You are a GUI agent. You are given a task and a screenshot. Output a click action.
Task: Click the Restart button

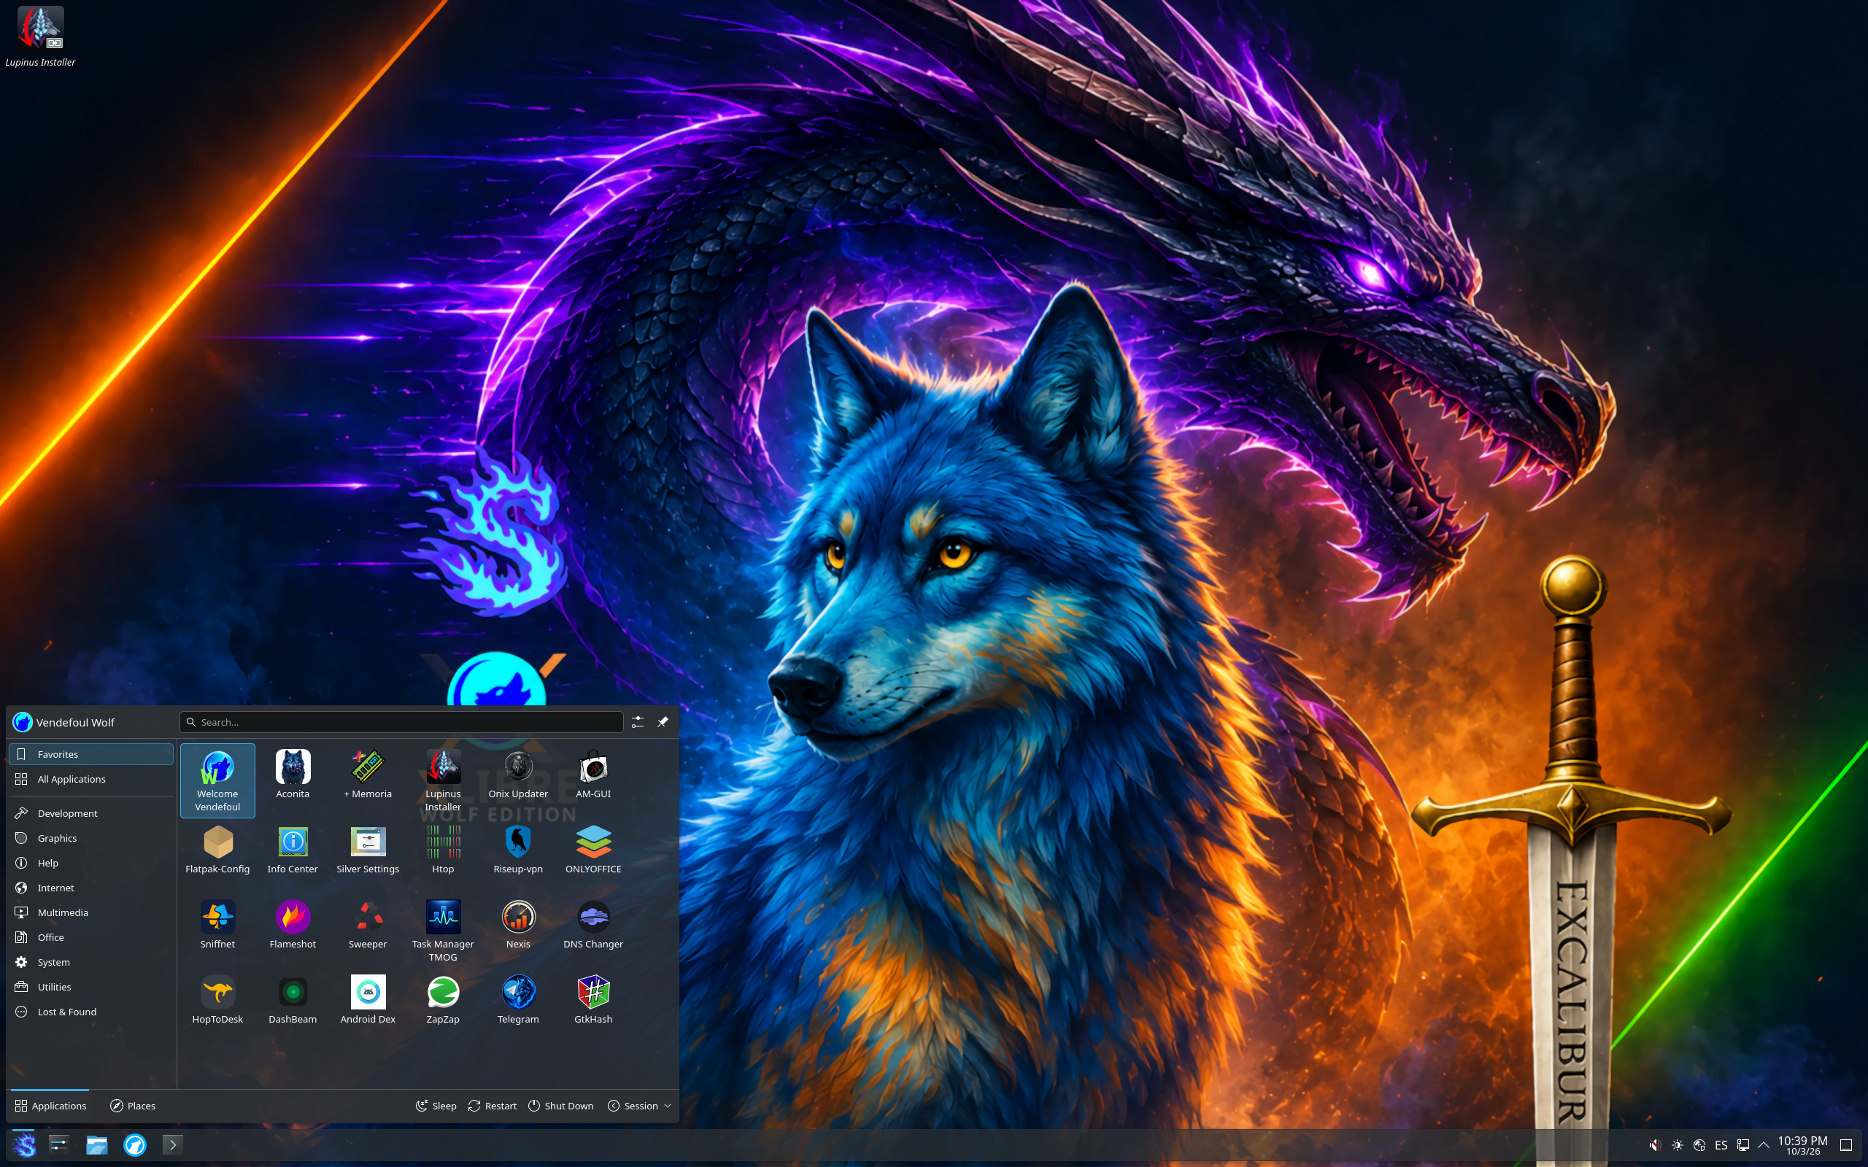pos(493,1105)
